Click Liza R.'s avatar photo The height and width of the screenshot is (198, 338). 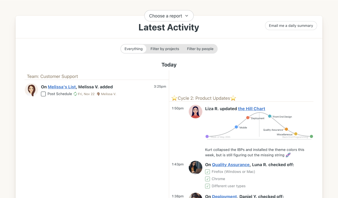(195, 111)
